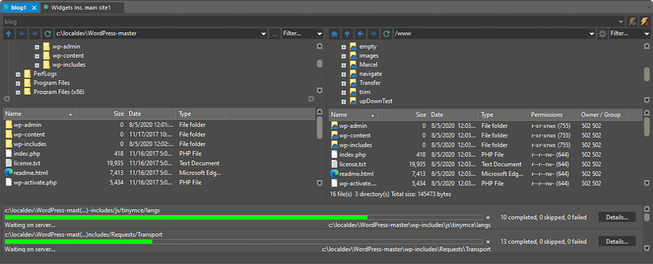Navigate back in the remote pane
This screenshot has width=653, height=264.
(361, 34)
